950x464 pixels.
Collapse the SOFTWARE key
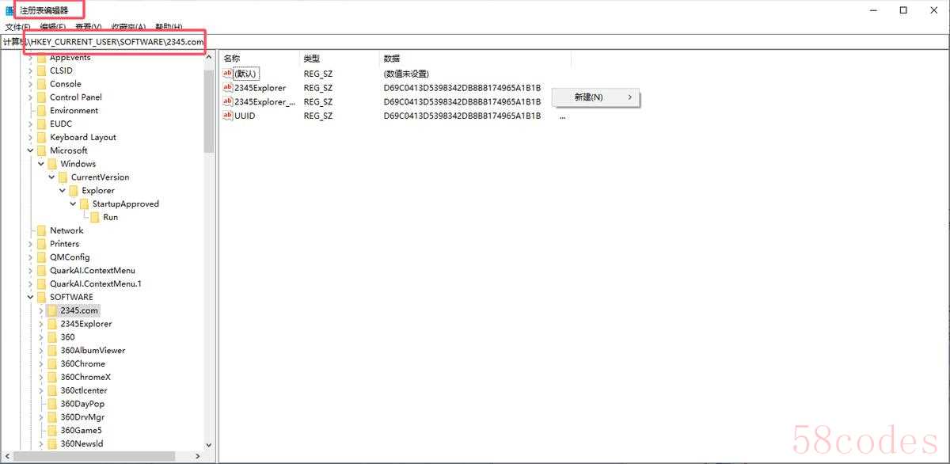[x=31, y=297]
